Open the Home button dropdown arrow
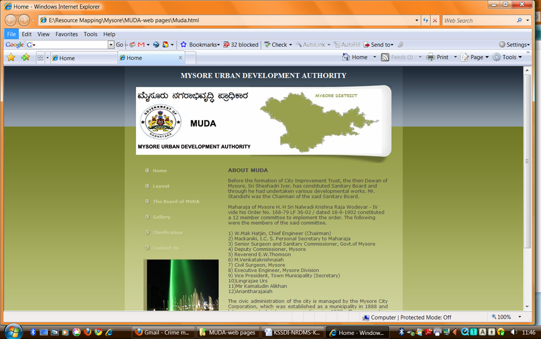 coord(375,57)
